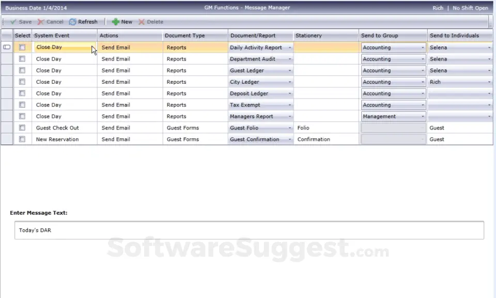Tick the checkbox for Daily Activity Report row
Image resolution: width=496 pixels, height=298 pixels.
pyautogui.click(x=22, y=47)
